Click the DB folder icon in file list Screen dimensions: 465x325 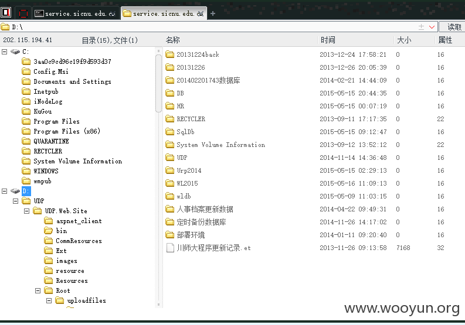point(170,93)
